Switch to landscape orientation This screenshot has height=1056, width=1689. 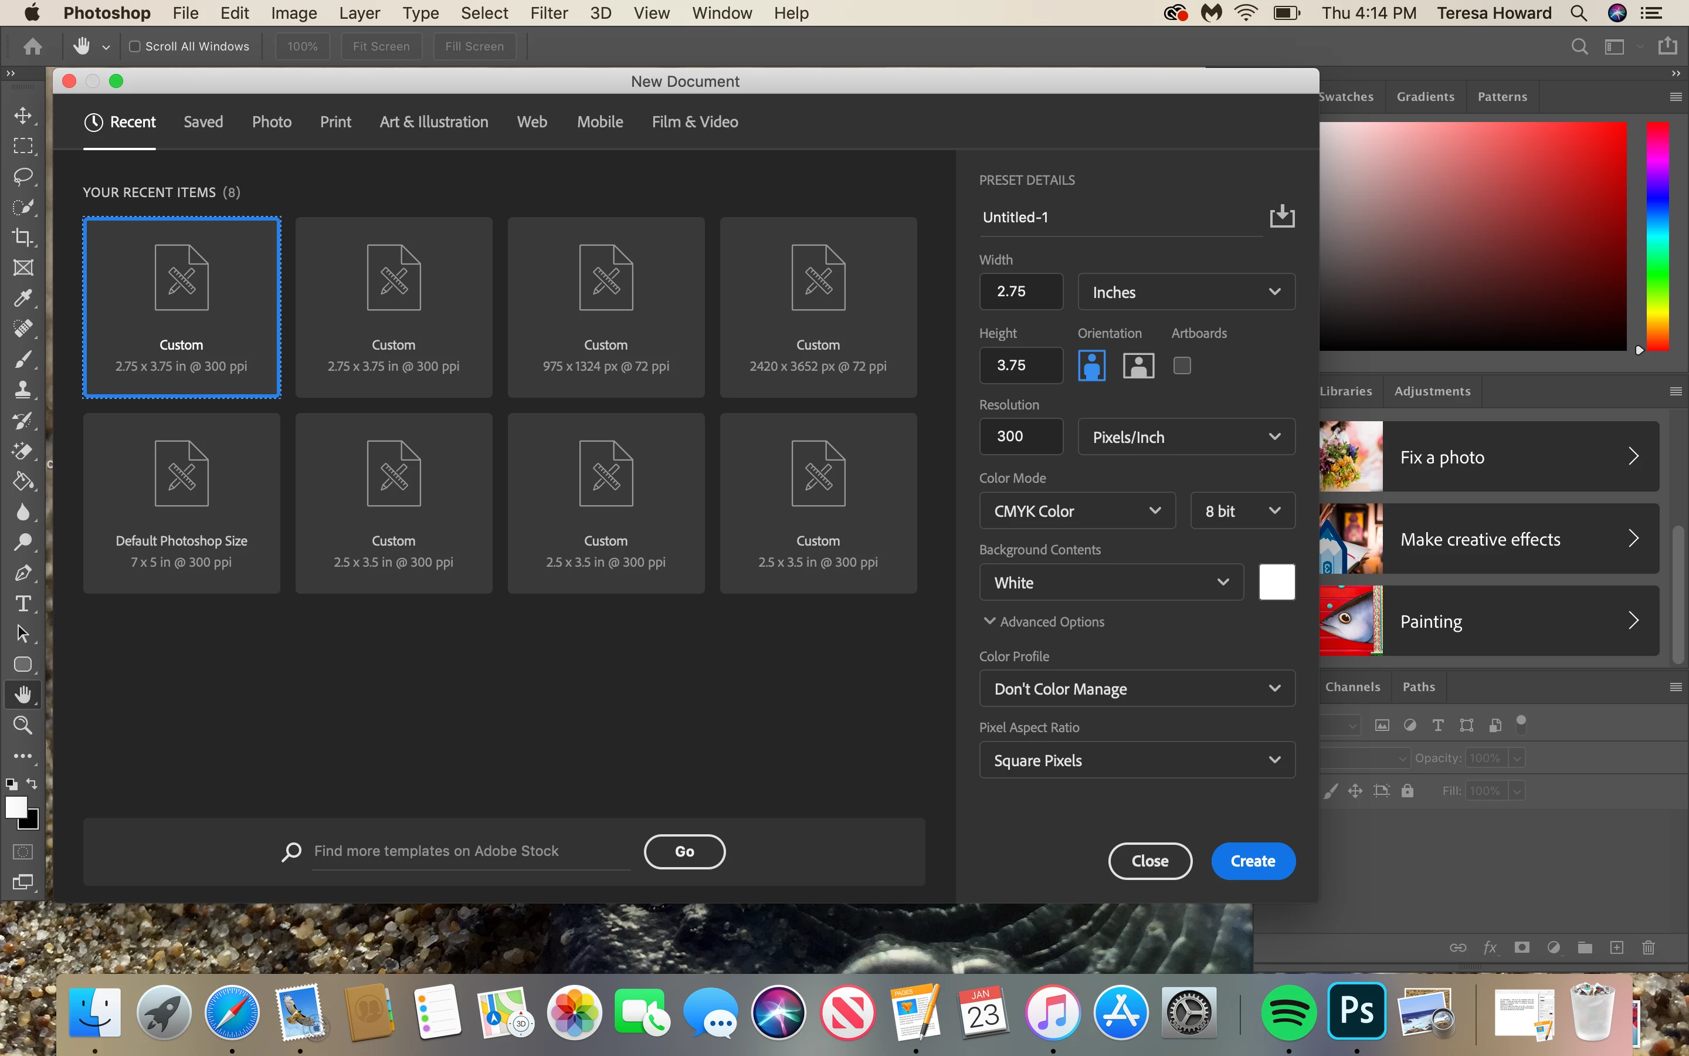(1138, 365)
